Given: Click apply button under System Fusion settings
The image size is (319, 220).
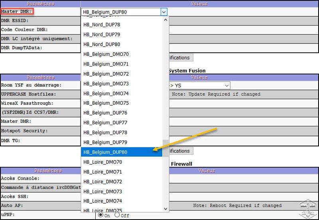Looking at the screenshot, I should tap(181, 151).
